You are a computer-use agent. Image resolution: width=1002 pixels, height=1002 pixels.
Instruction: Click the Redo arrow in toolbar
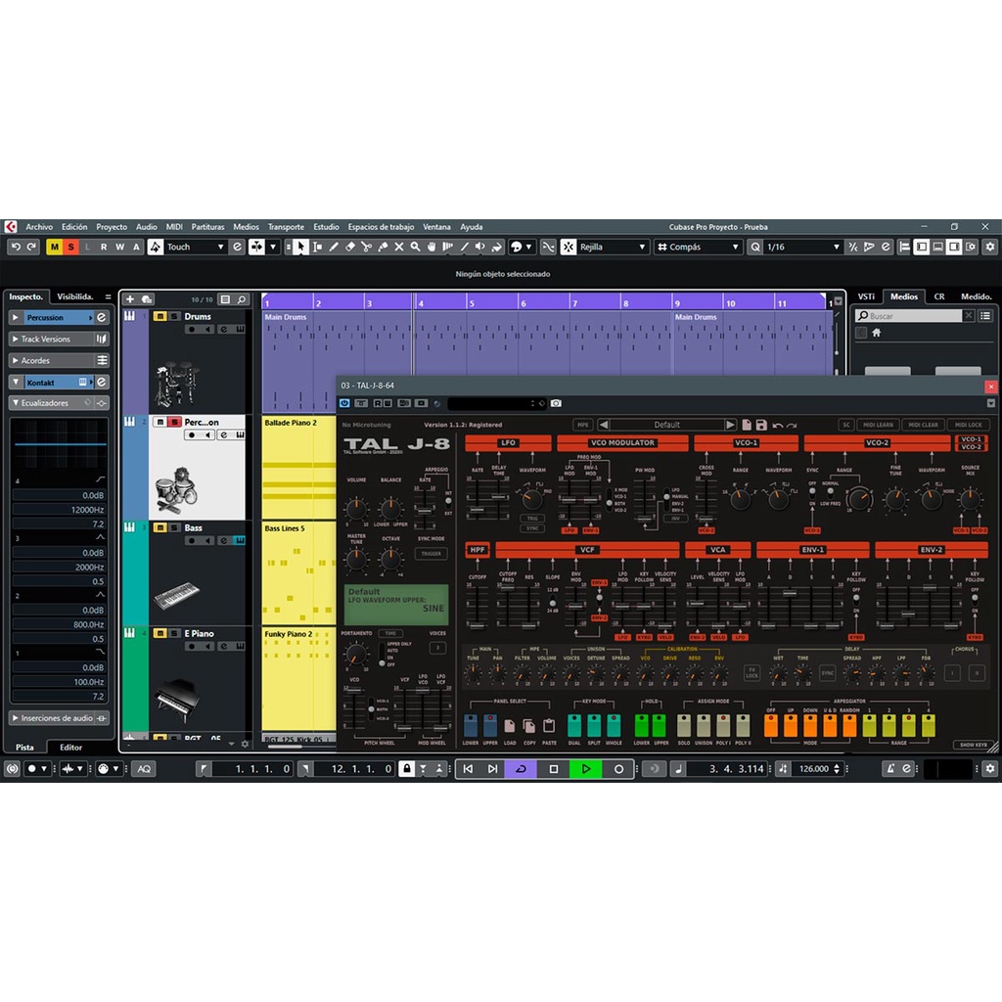[31, 247]
